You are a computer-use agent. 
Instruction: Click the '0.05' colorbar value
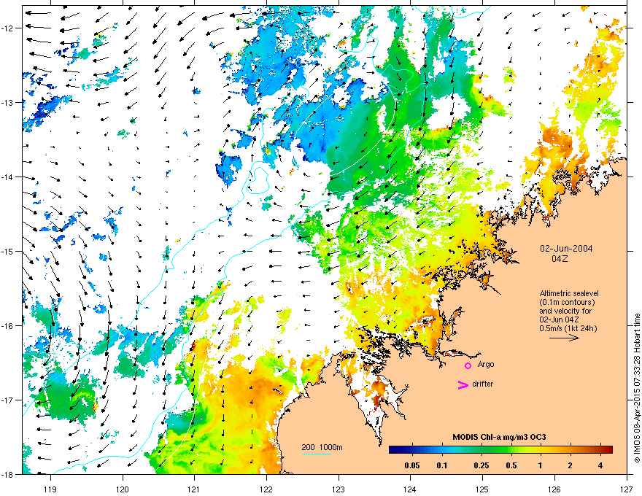point(412,465)
